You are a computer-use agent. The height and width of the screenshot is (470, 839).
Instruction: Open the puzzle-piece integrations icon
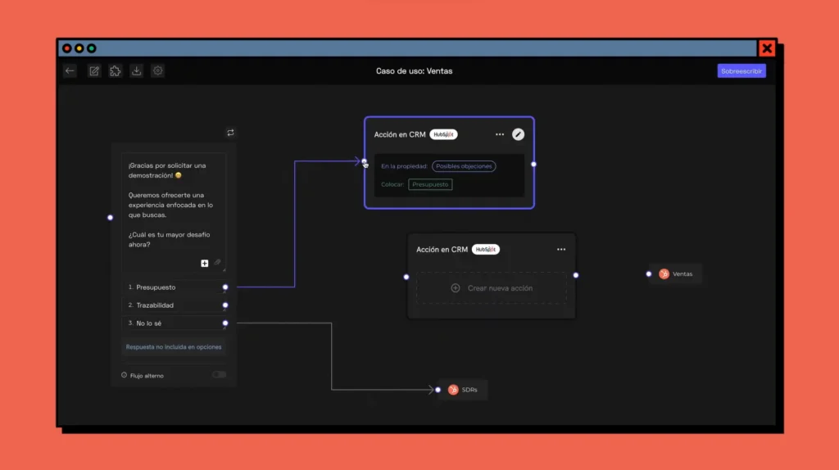115,70
